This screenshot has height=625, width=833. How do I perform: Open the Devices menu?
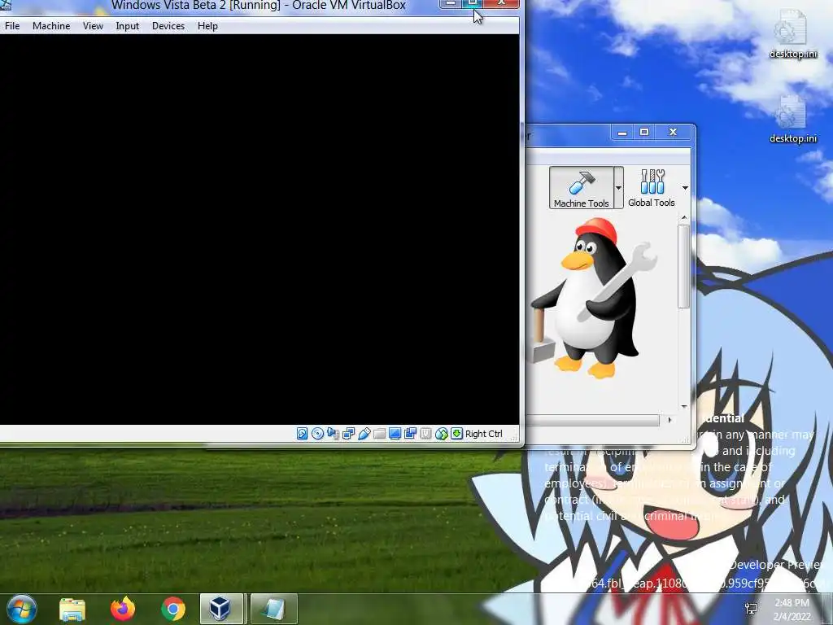pos(168,25)
